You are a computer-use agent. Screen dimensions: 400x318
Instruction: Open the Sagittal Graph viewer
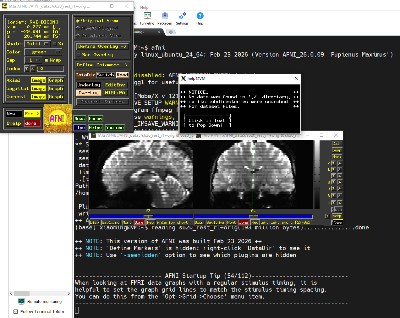(56, 89)
